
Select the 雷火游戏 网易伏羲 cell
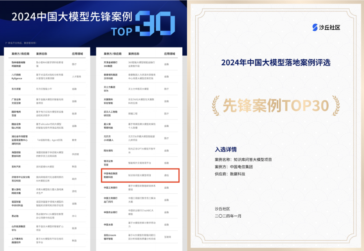16,191
